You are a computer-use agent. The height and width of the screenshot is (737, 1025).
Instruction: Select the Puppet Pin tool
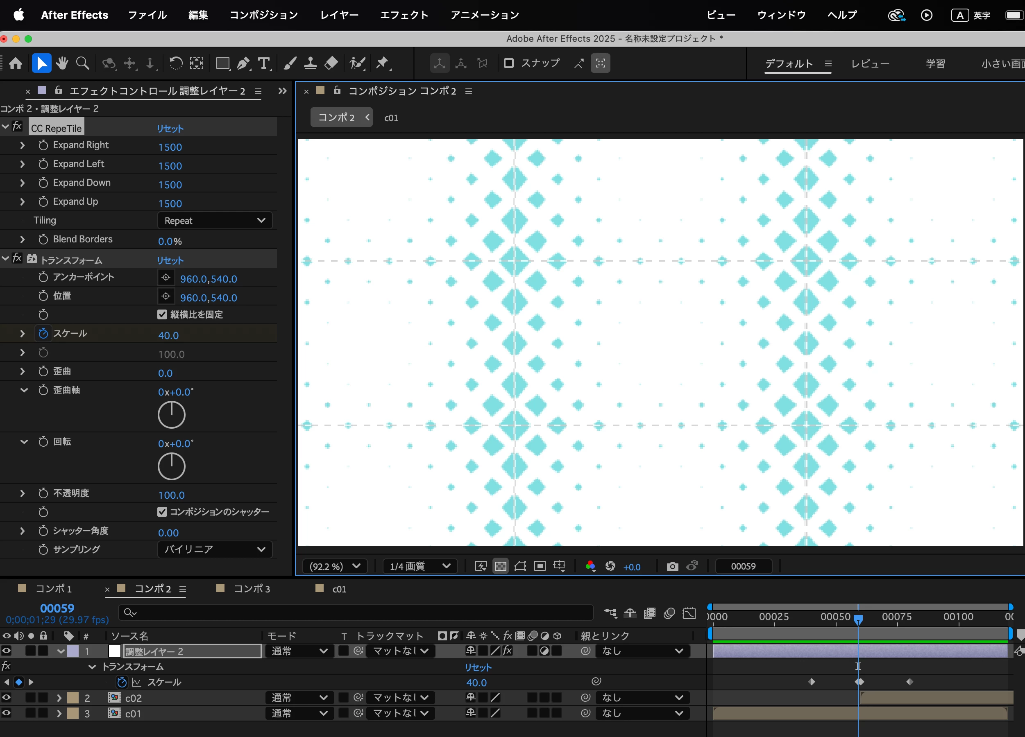point(382,63)
